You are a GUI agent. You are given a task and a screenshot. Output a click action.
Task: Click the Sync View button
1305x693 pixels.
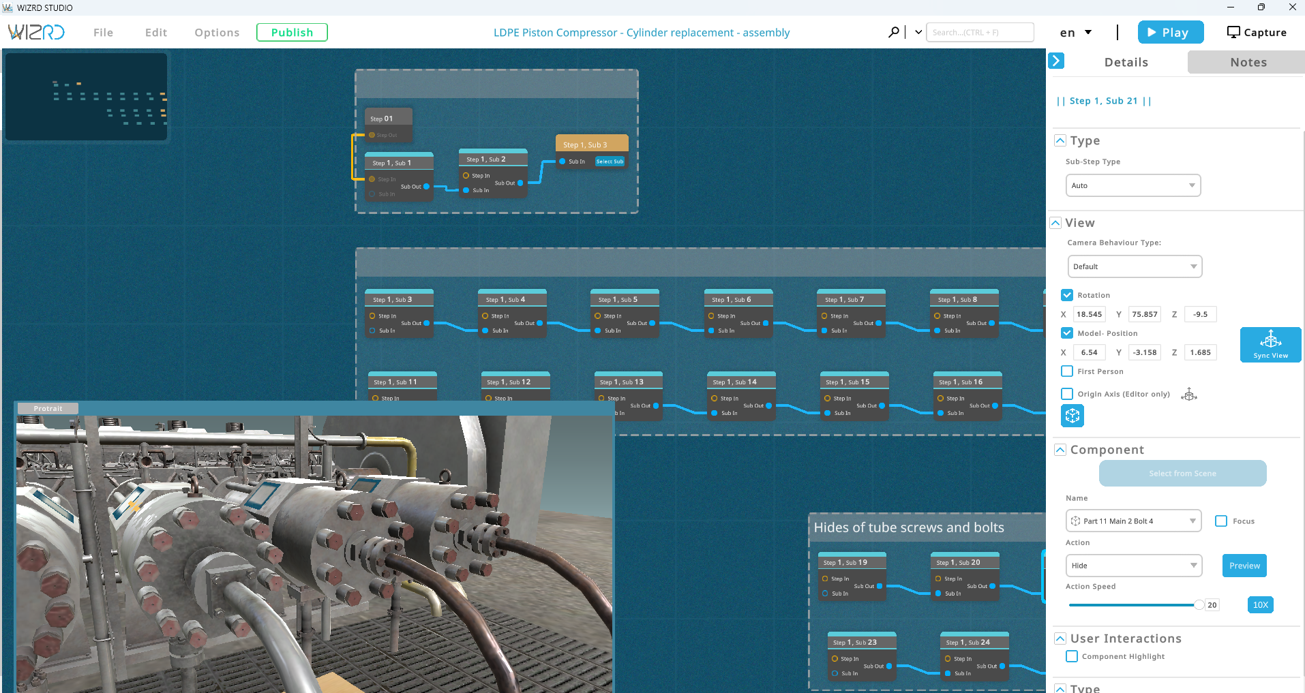[1270, 345]
